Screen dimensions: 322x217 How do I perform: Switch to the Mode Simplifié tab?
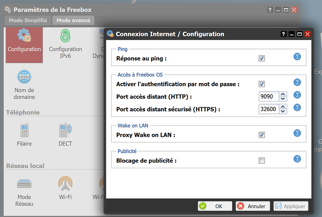[28, 21]
